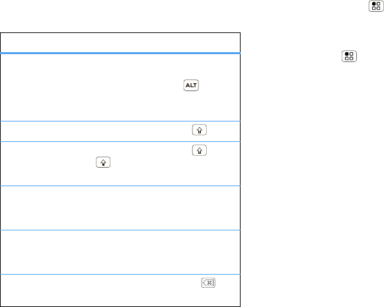This screenshot has height=307, width=384.
Task: Click the table's black top border
Action: [x=120, y=32]
